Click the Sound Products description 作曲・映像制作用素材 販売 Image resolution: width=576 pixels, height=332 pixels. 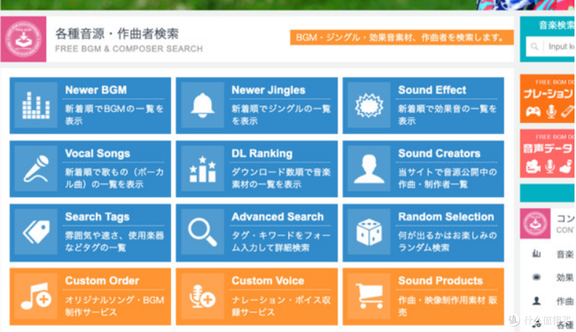click(x=447, y=306)
